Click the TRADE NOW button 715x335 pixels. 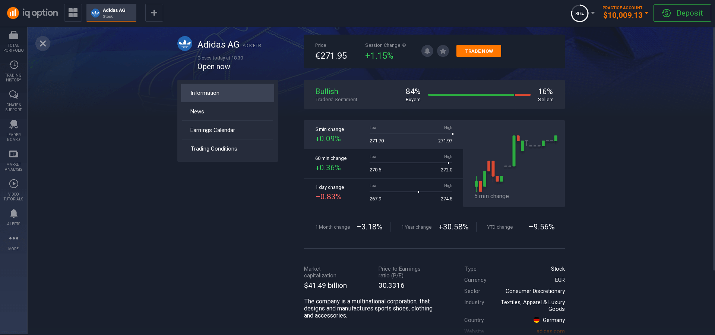tap(479, 51)
